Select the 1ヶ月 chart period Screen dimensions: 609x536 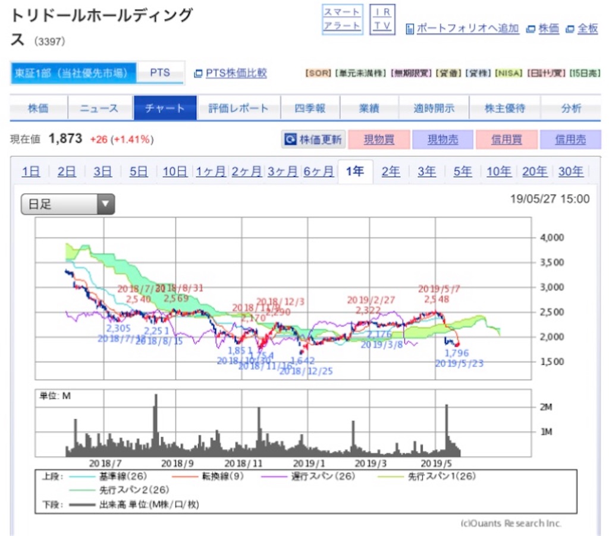(x=211, y=171)
